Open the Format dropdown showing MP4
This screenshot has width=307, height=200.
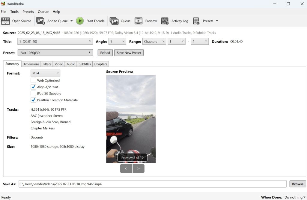(x=45, y=73)
